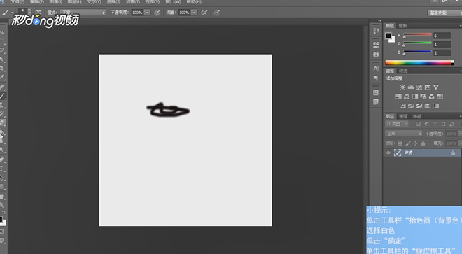Open the tool preset picker arrow
462x254 pixels.
coord(12,13)
